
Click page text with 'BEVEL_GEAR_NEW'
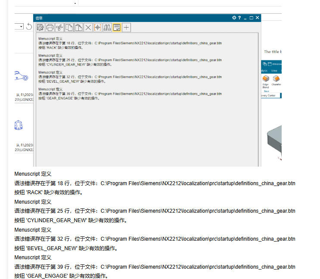(x=66, y=248)
